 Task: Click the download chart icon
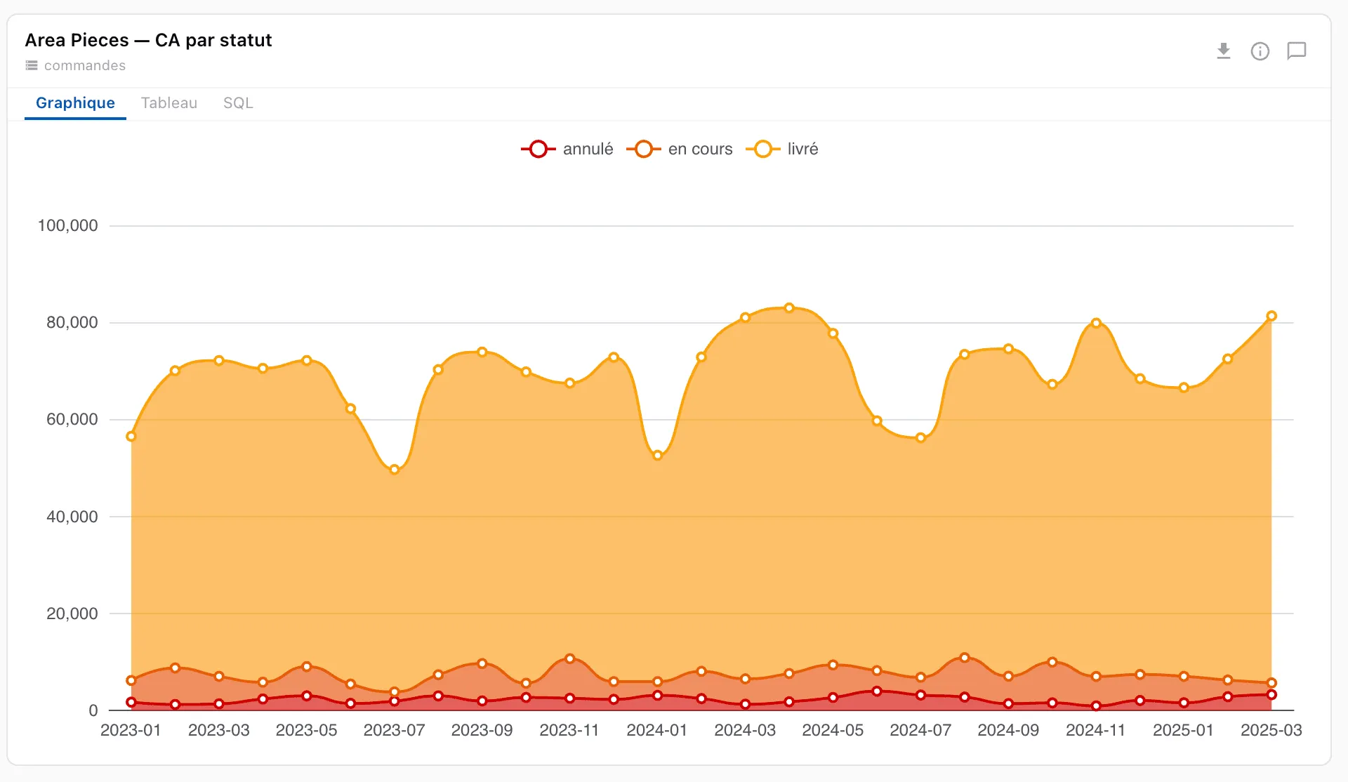(1224, 51)
